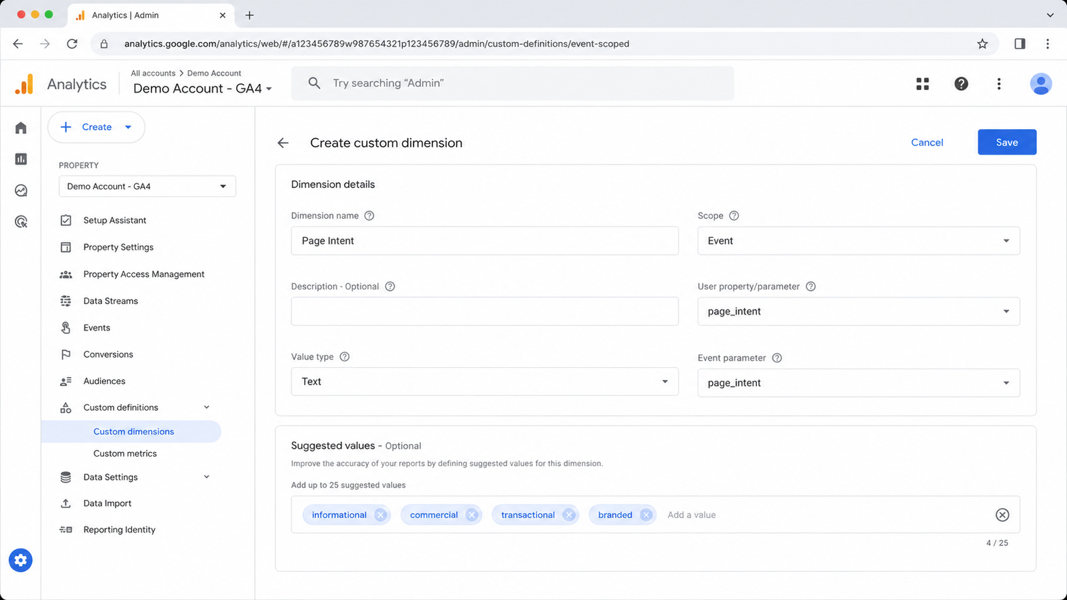Image resolution: width=1067 pixels, height=600 pixels.
Task: Open the Scope dropdown showing Event
Action: tap(858, 241)
